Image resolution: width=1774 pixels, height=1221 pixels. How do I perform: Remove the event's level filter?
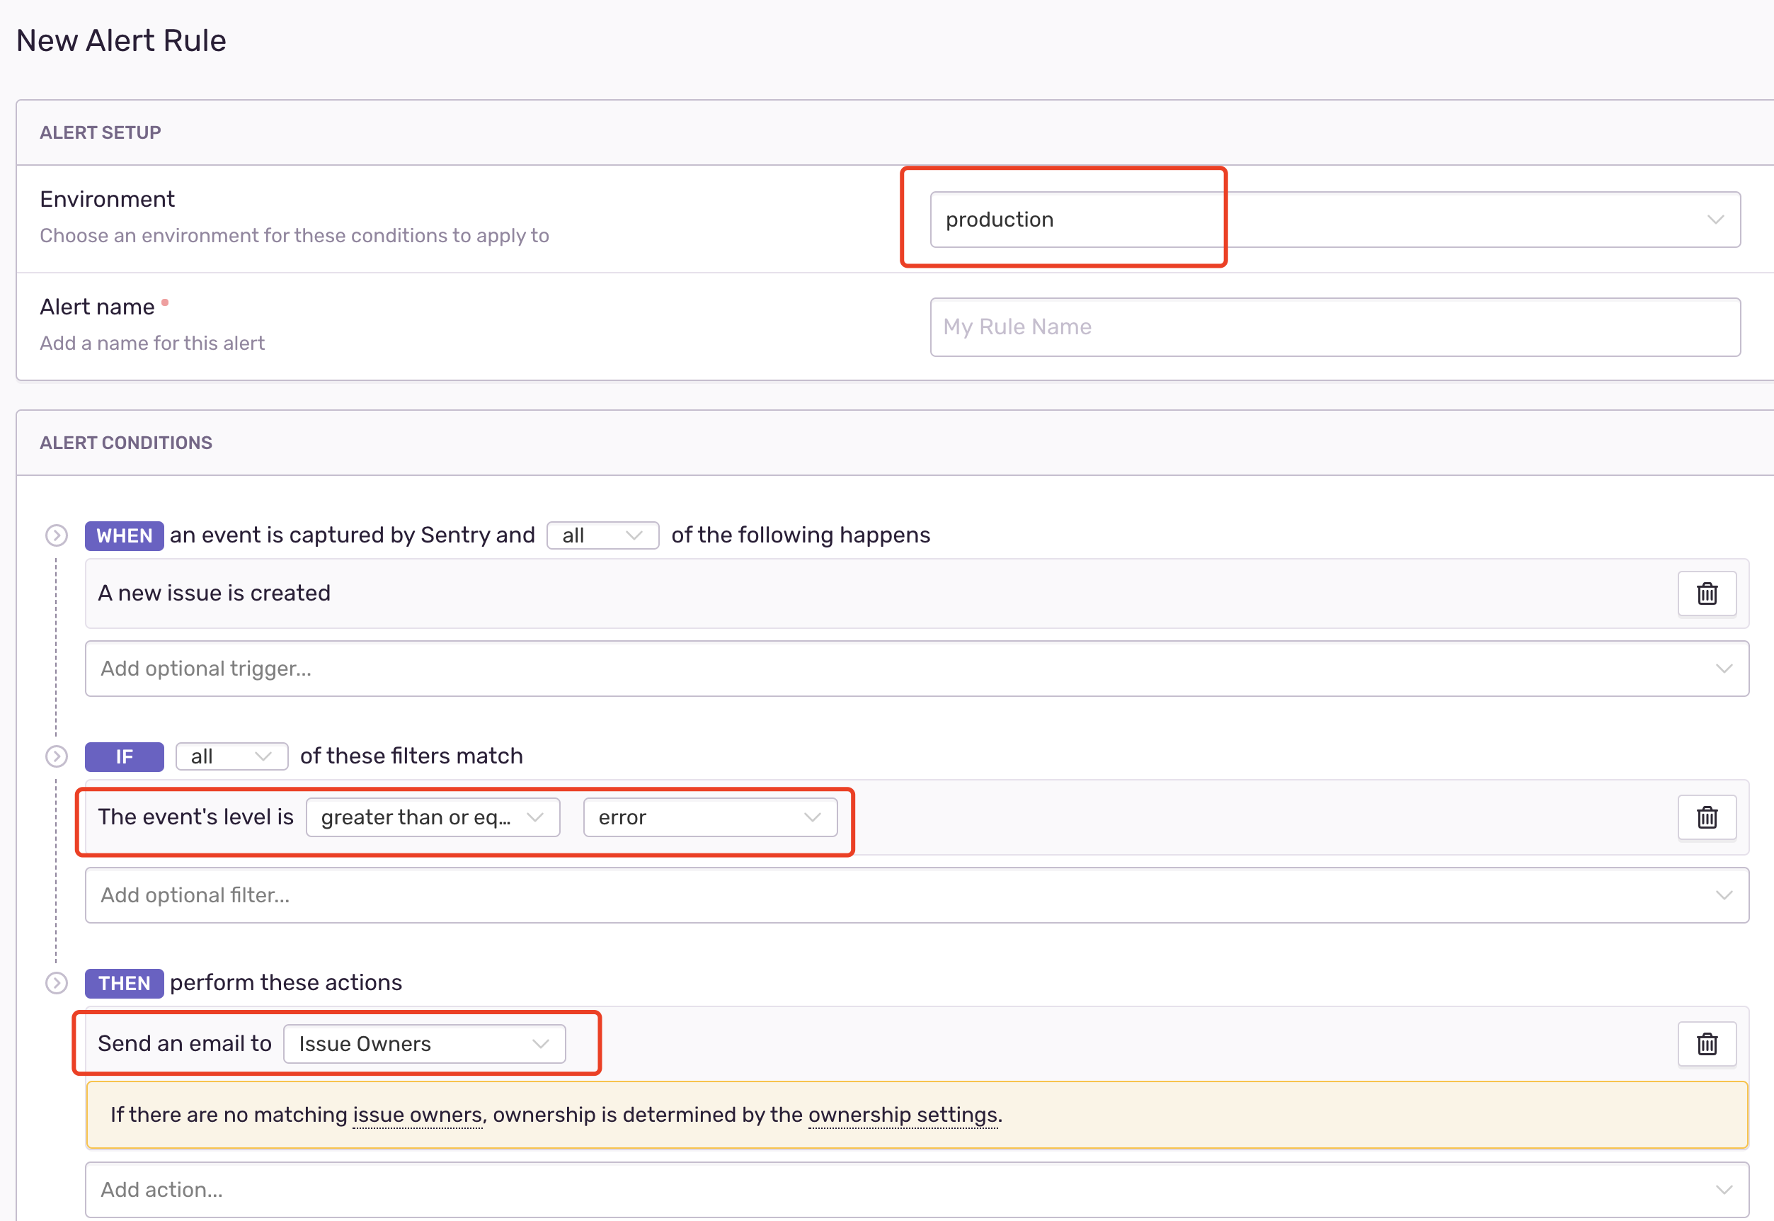pyautogui.click(x=1707, y=817)
